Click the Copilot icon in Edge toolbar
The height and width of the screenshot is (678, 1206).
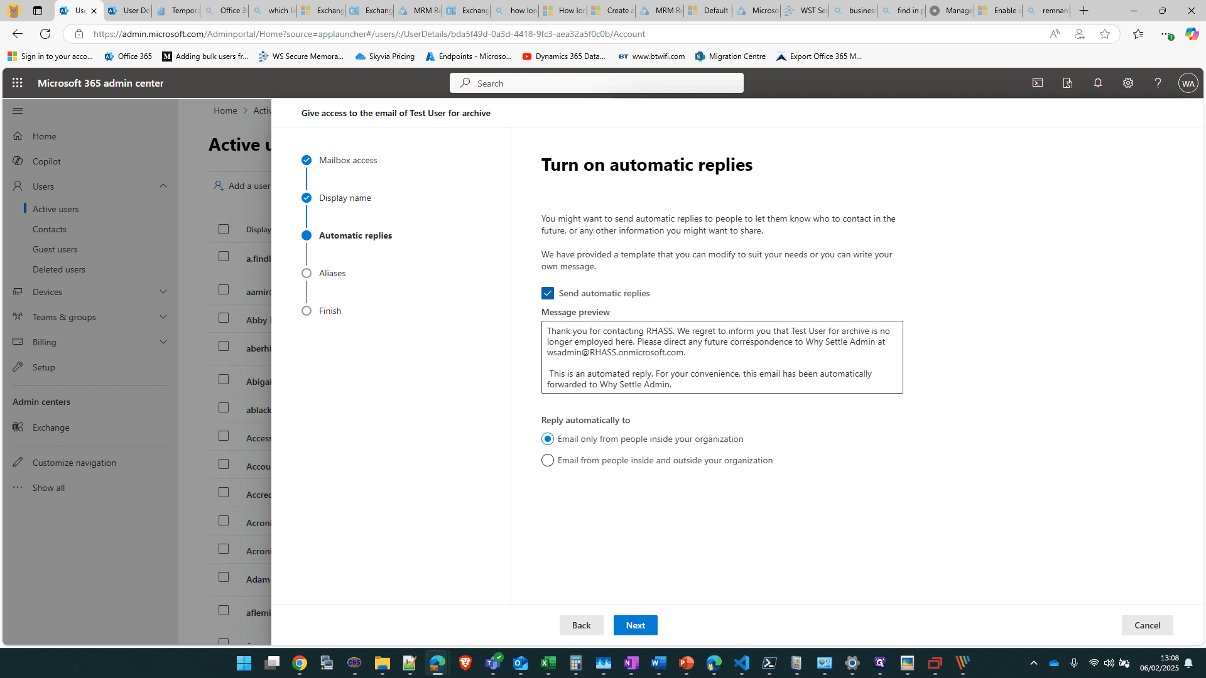pyautogui.click(x=1192, y=34)
